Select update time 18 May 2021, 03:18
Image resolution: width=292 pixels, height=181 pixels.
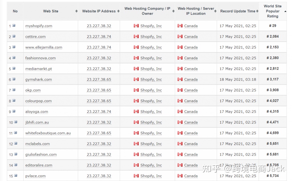coord(238,80)
